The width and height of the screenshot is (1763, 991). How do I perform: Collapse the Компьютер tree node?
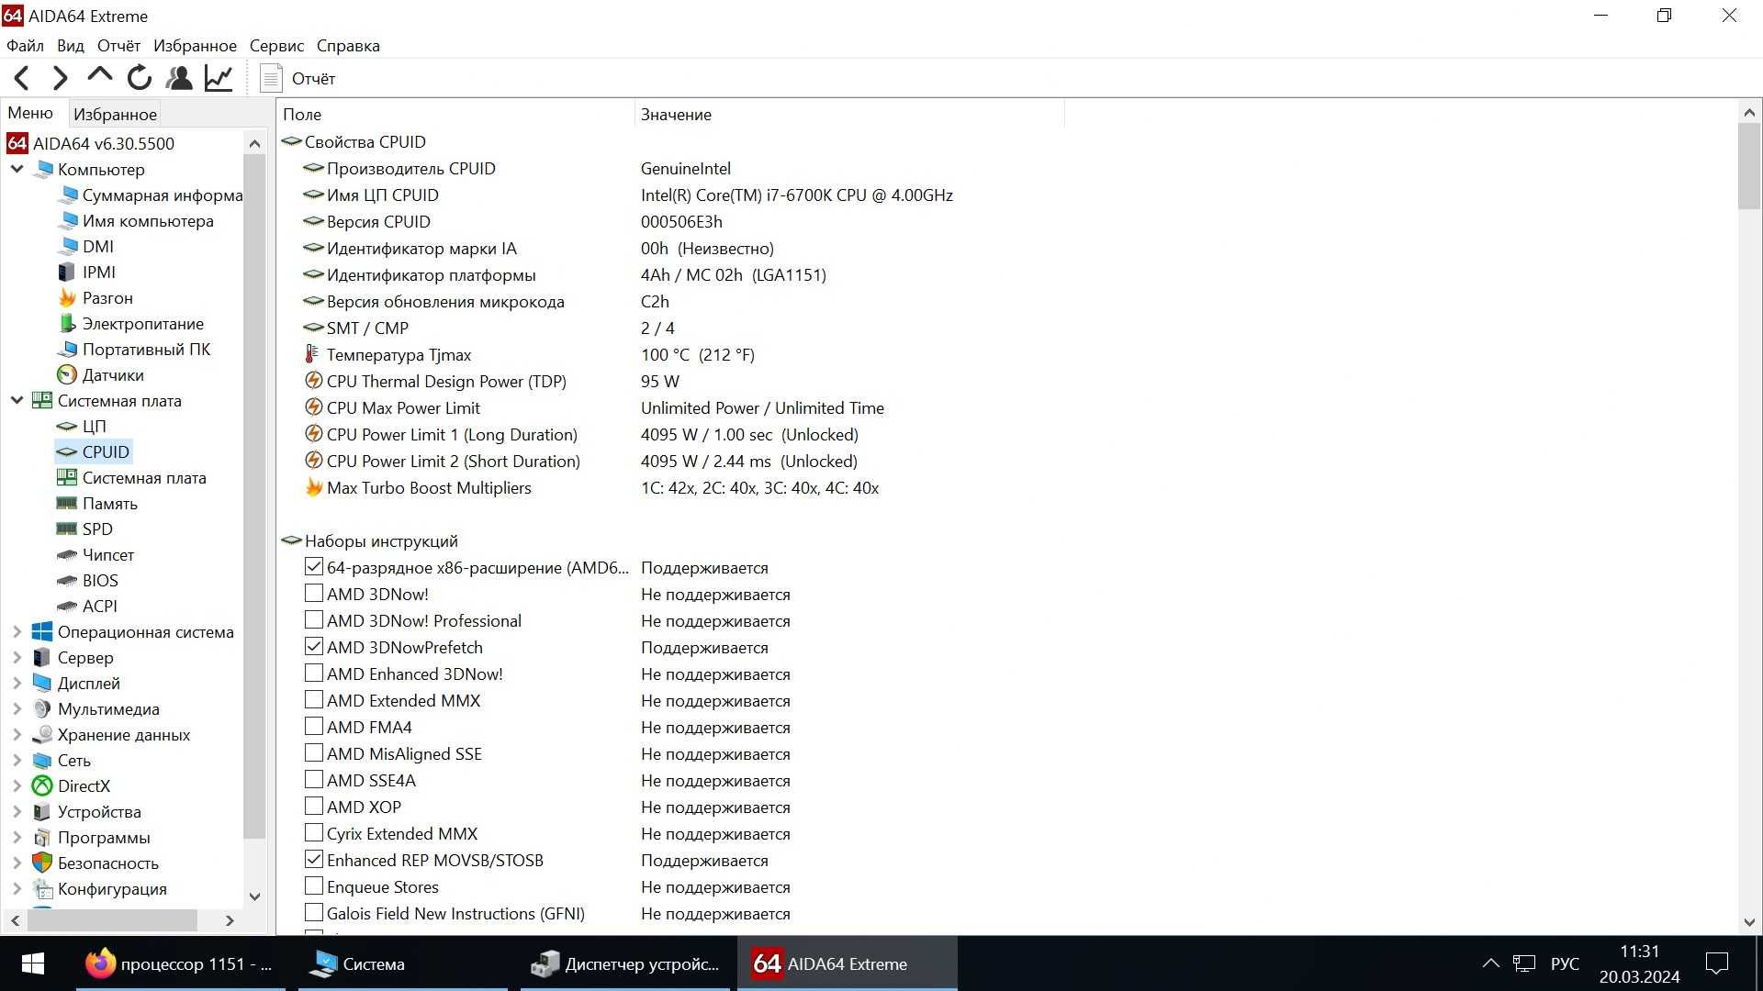(17, 169)
